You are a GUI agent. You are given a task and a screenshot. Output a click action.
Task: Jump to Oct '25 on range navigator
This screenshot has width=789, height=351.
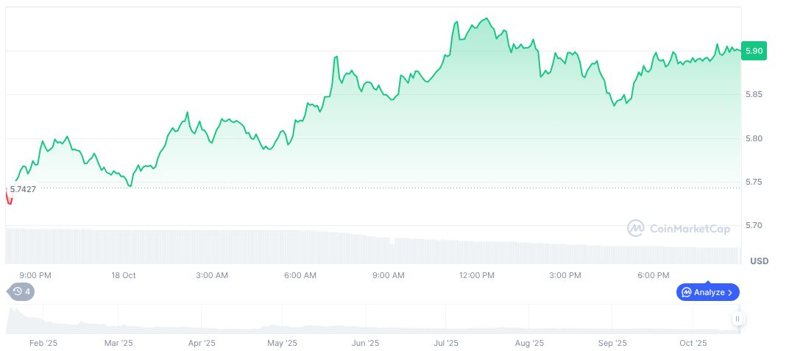click(x=693, y=343)
